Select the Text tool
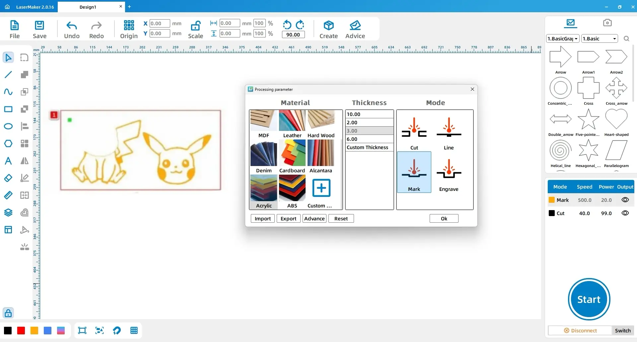The height and width of the screenshot is (342, 637). pos(8,161)
